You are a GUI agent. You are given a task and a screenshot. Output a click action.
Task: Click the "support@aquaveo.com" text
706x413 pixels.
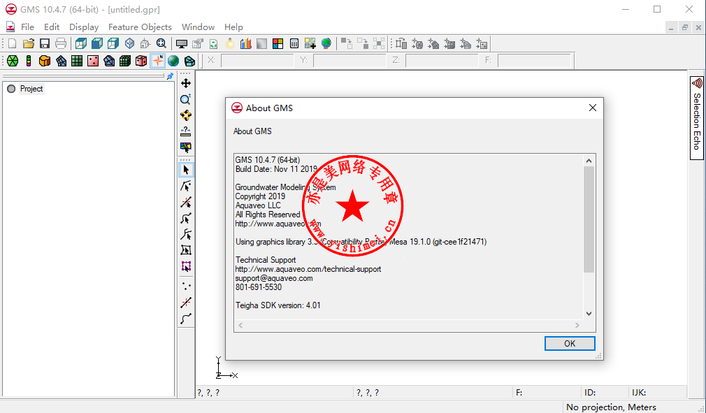coord(274,278)
